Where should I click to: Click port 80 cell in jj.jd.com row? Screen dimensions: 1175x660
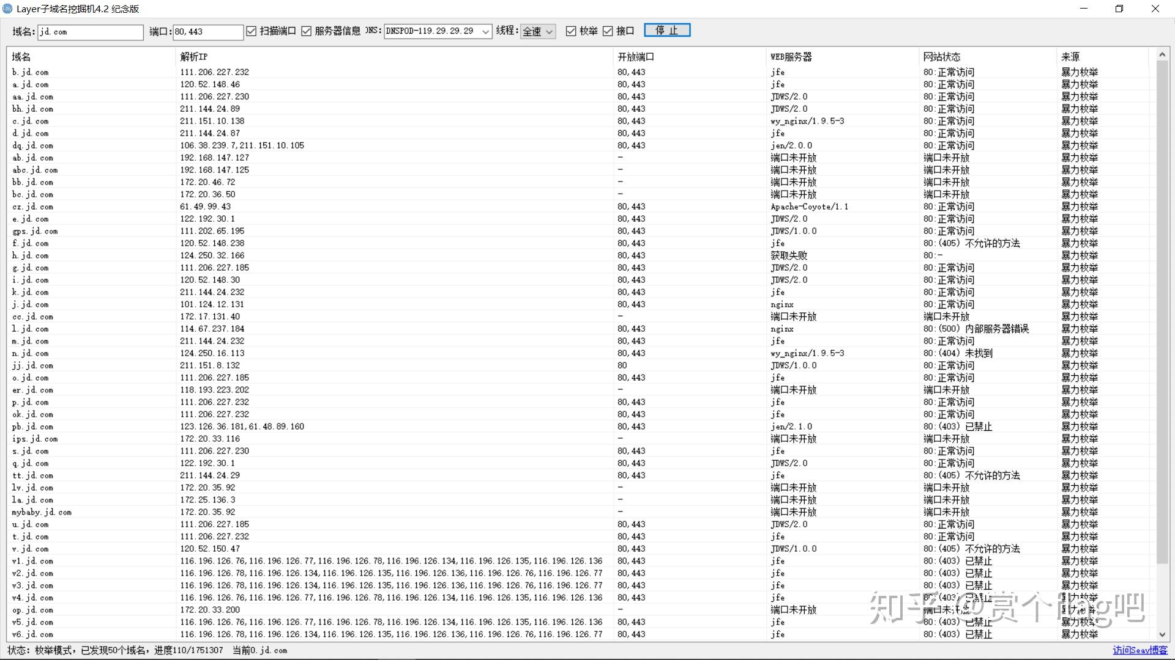622,365
